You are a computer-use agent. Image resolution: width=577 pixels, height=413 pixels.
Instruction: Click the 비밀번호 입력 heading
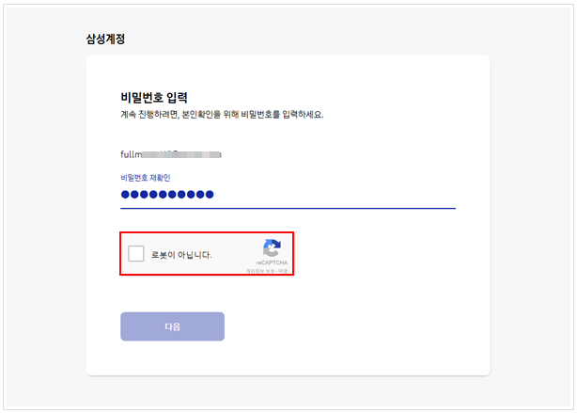[x=154, y=98]
